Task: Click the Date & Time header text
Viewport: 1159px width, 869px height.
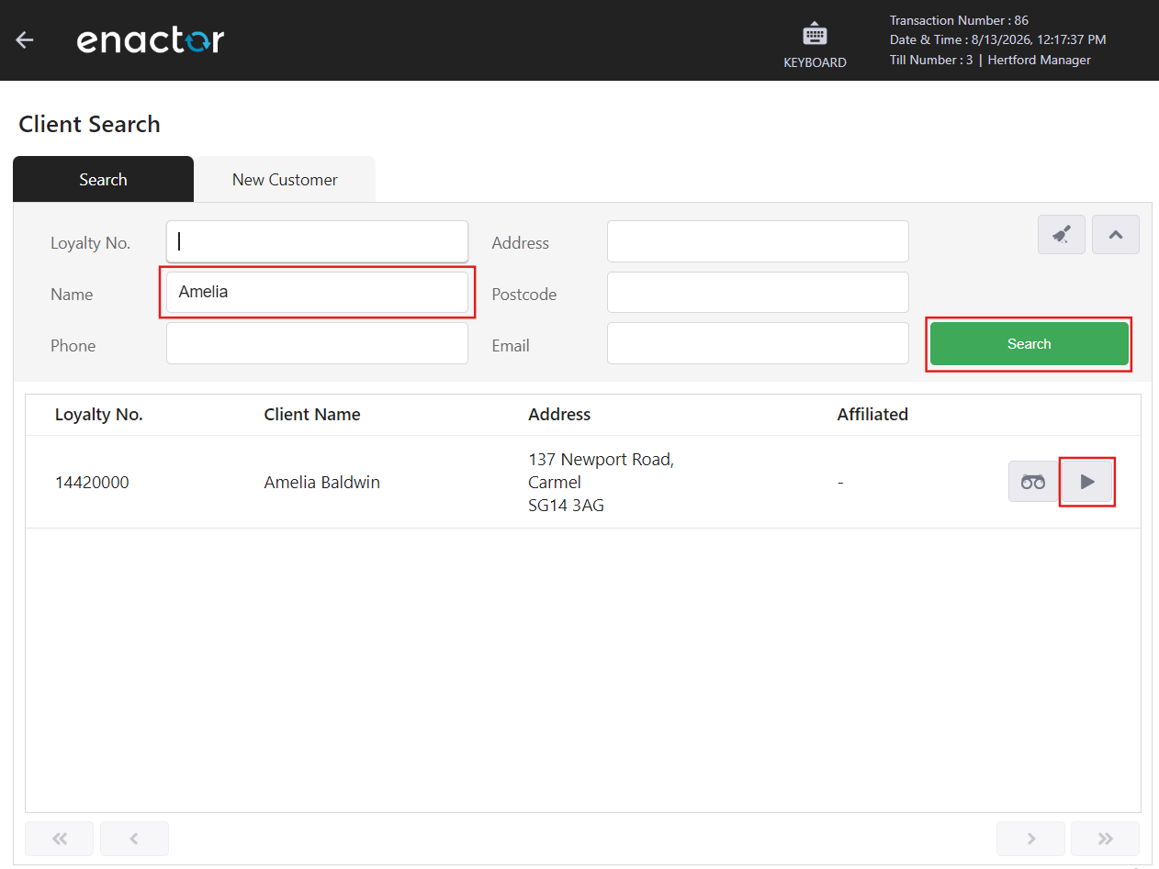Action: coord(997,39)
